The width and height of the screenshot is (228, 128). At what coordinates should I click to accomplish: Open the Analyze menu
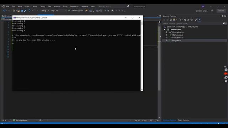(57, 6)
